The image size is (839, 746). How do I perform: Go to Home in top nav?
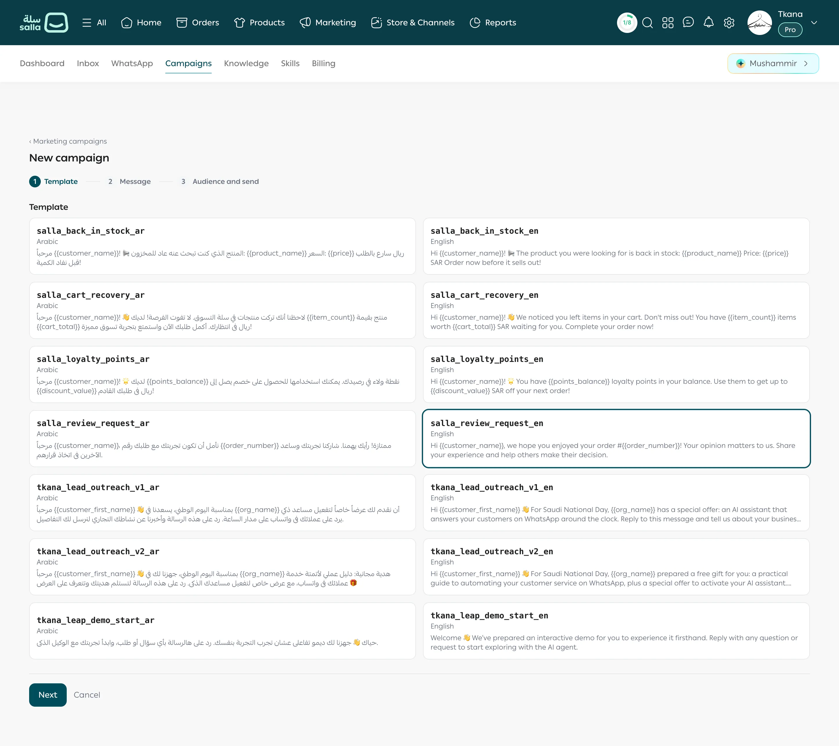point(141,22)
